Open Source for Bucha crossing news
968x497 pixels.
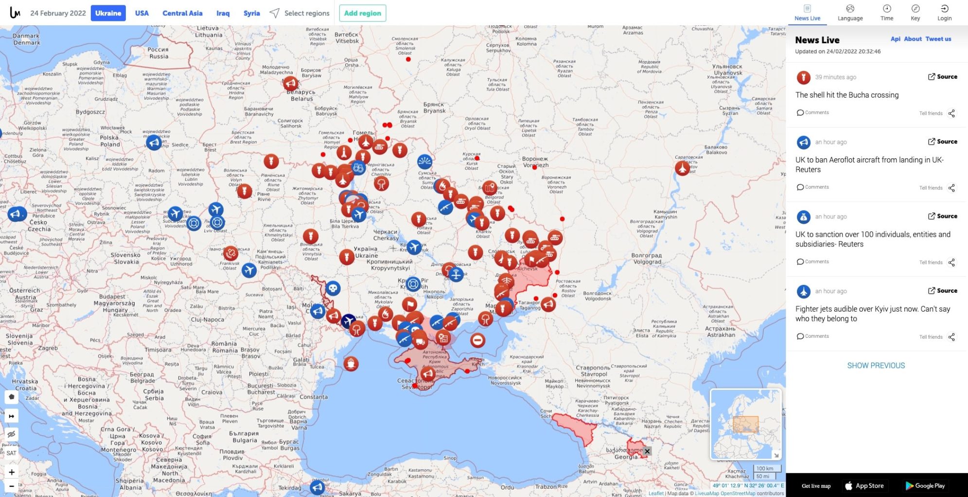pyautogui.click(x=942, y=77)
